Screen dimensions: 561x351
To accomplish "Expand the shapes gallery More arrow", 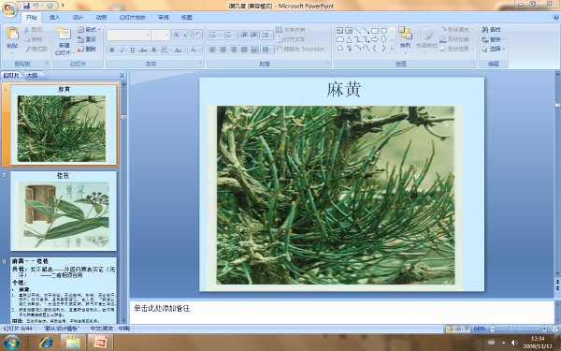I will pyautogui.click(x=392, y=48).
